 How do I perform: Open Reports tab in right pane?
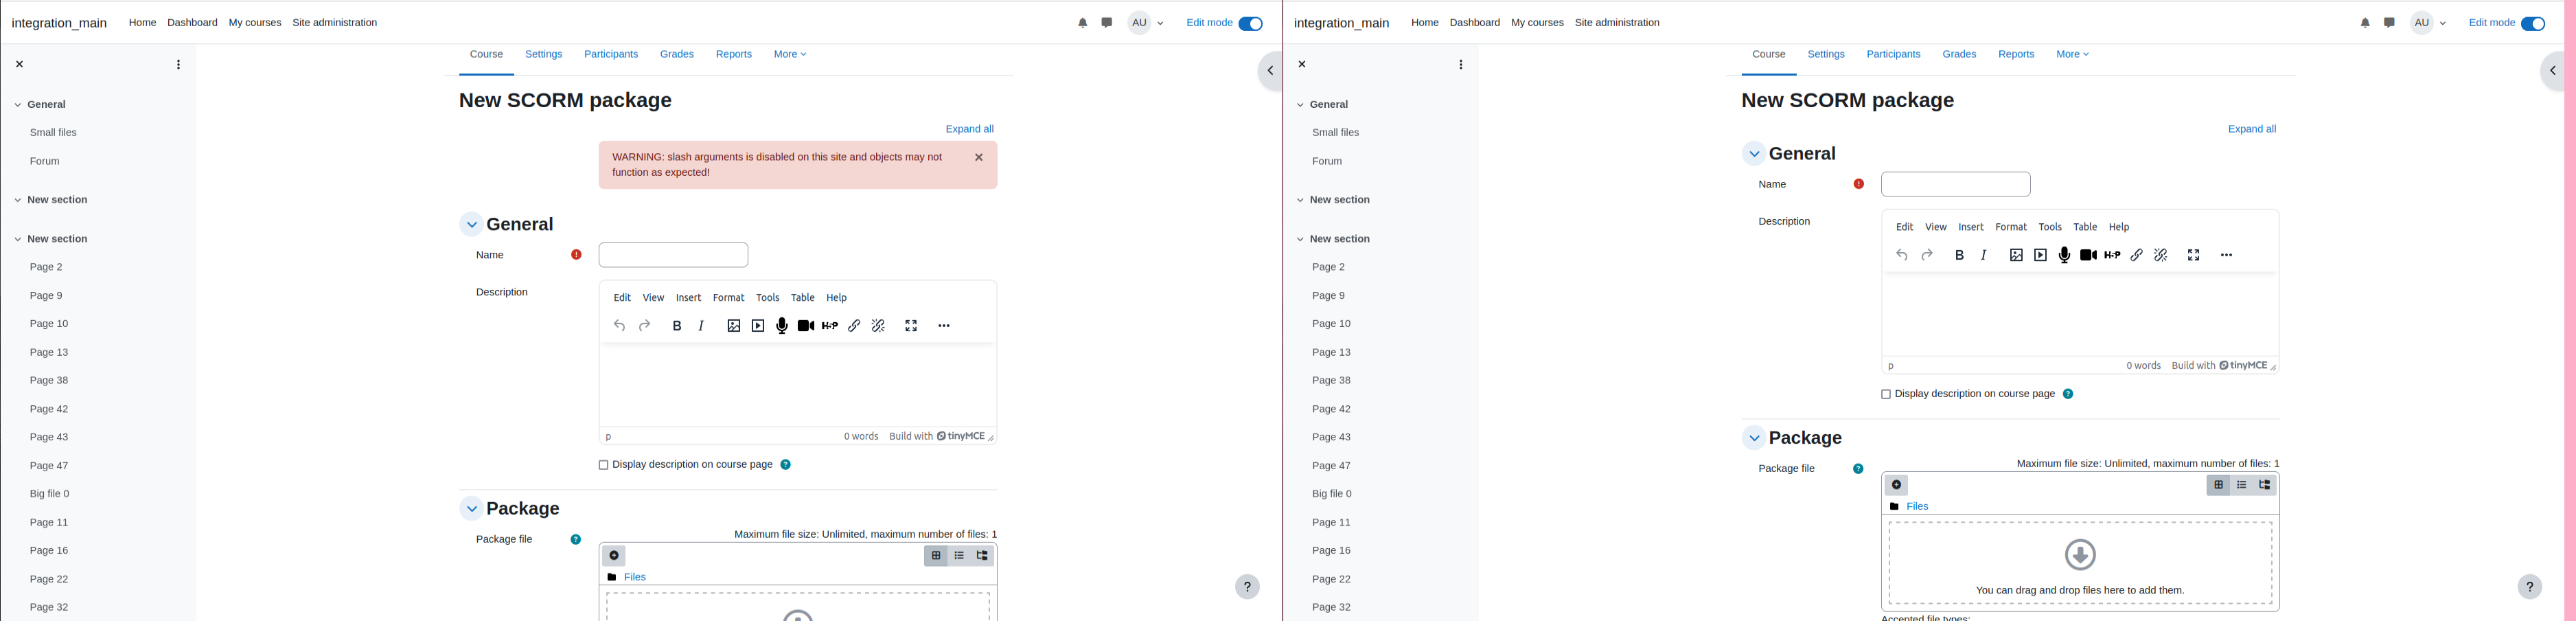[x=2016, y=54]
